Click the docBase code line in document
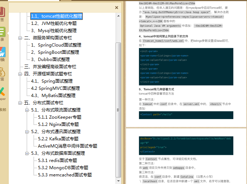The image size is (247, 184). 185,139
